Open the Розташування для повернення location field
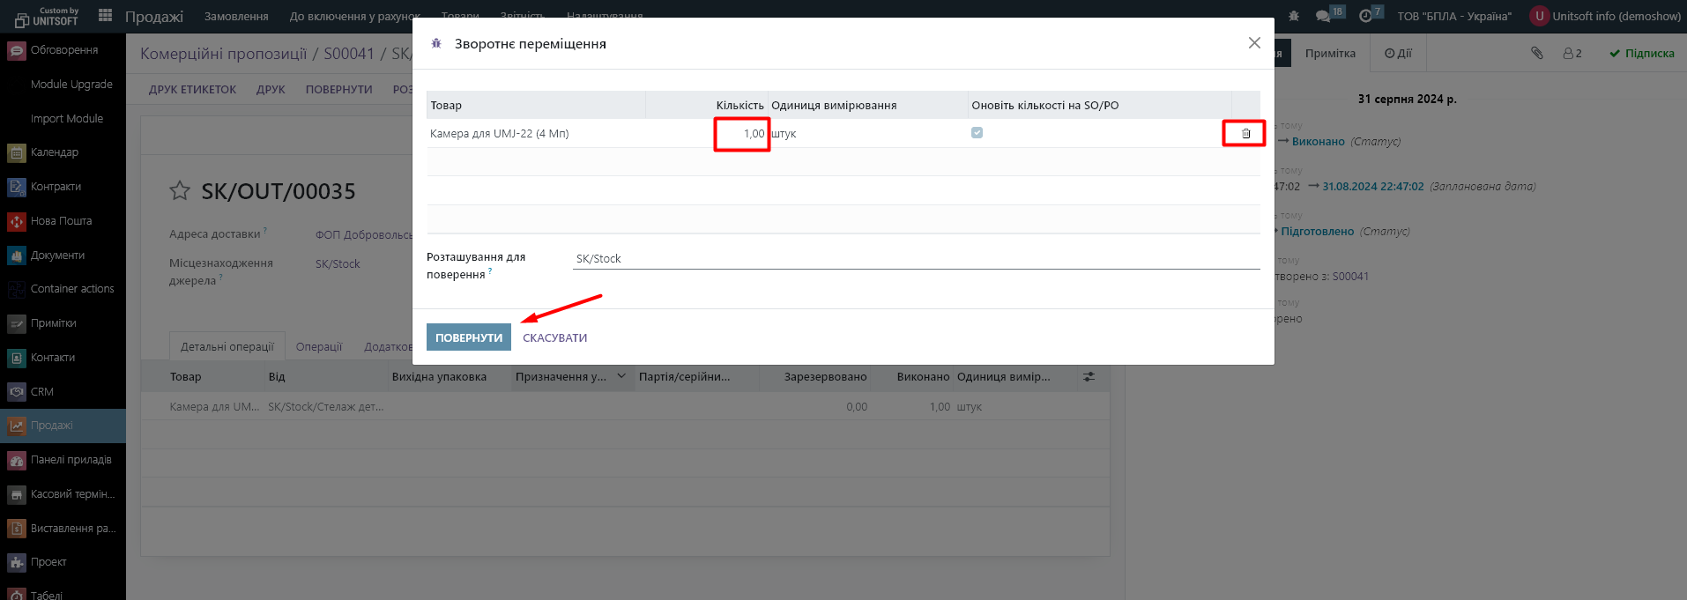 pyautogui.click(x=915, y=258)
